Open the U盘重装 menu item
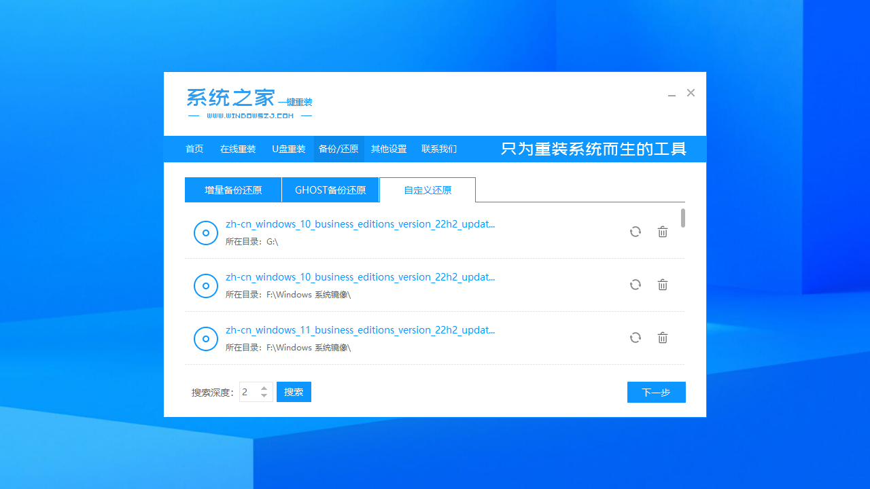The image size is (870, 489). (x=288, y=149)
